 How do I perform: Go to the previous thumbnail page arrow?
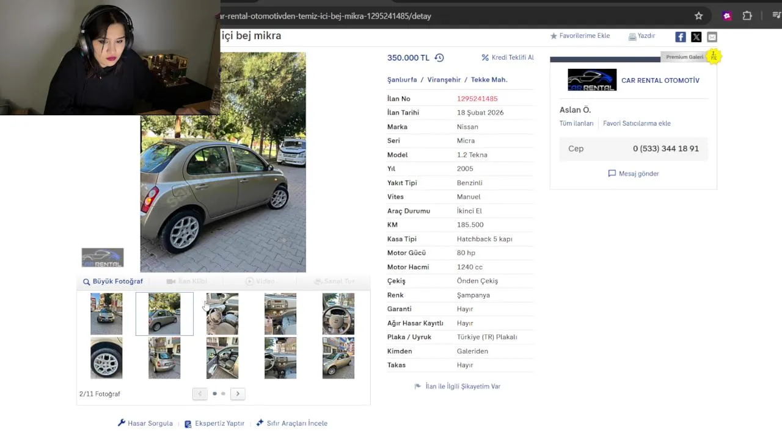[x=200, y=394]
